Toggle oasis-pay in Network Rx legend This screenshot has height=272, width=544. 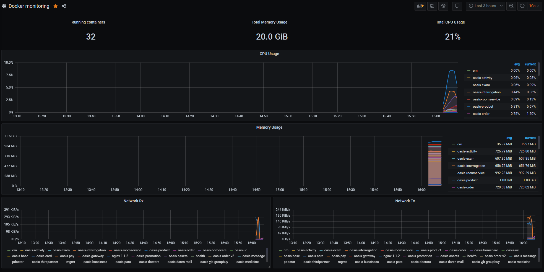[67, 256]
